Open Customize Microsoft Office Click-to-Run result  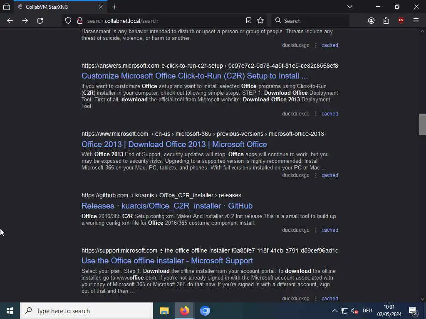(195, 76)
